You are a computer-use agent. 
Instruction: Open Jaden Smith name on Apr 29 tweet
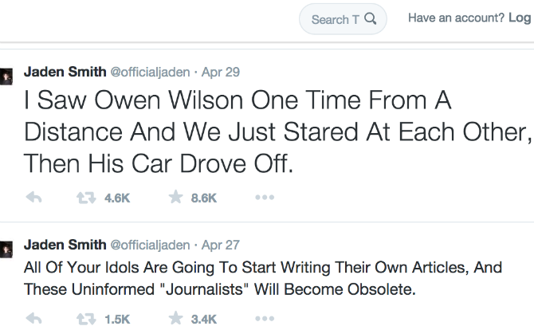point(65,72)
